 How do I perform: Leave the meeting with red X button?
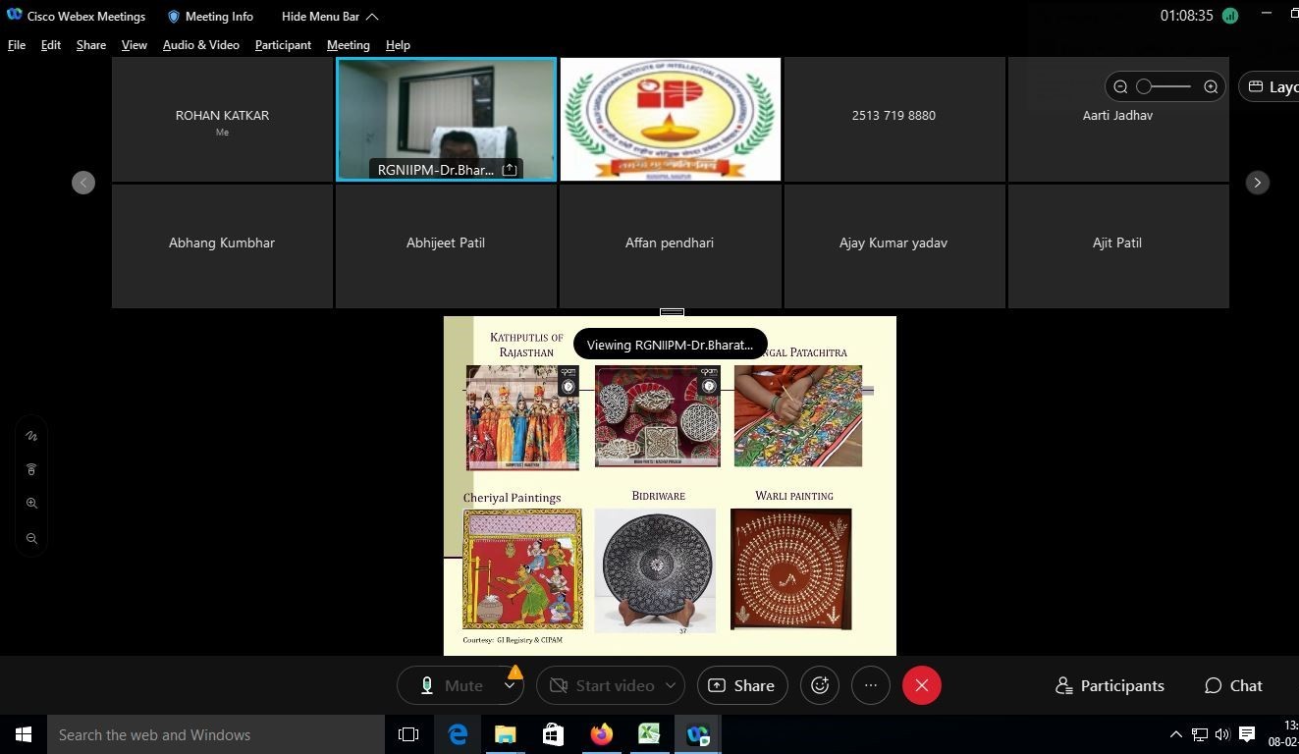(x=922, y=685)
